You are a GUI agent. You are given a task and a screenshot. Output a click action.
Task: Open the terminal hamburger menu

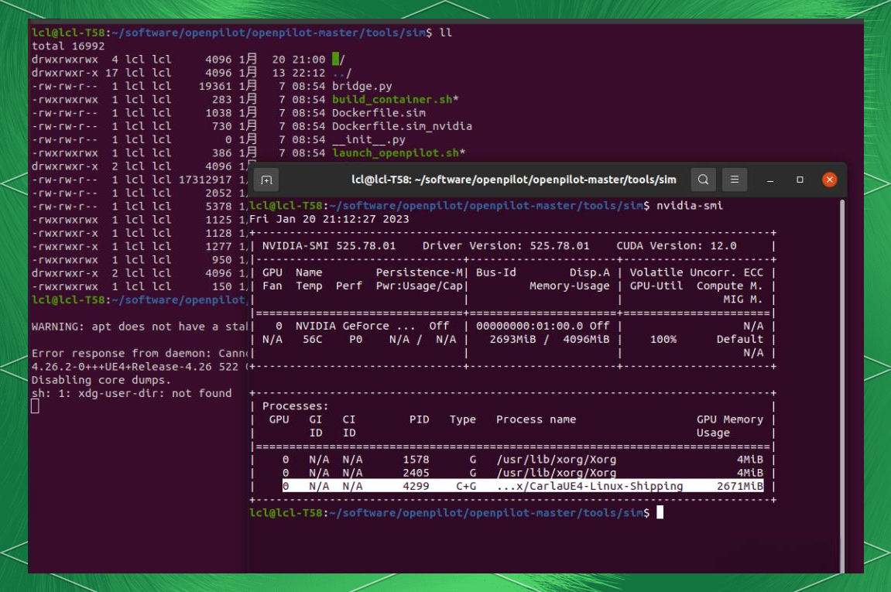click(x=735, y=180)
